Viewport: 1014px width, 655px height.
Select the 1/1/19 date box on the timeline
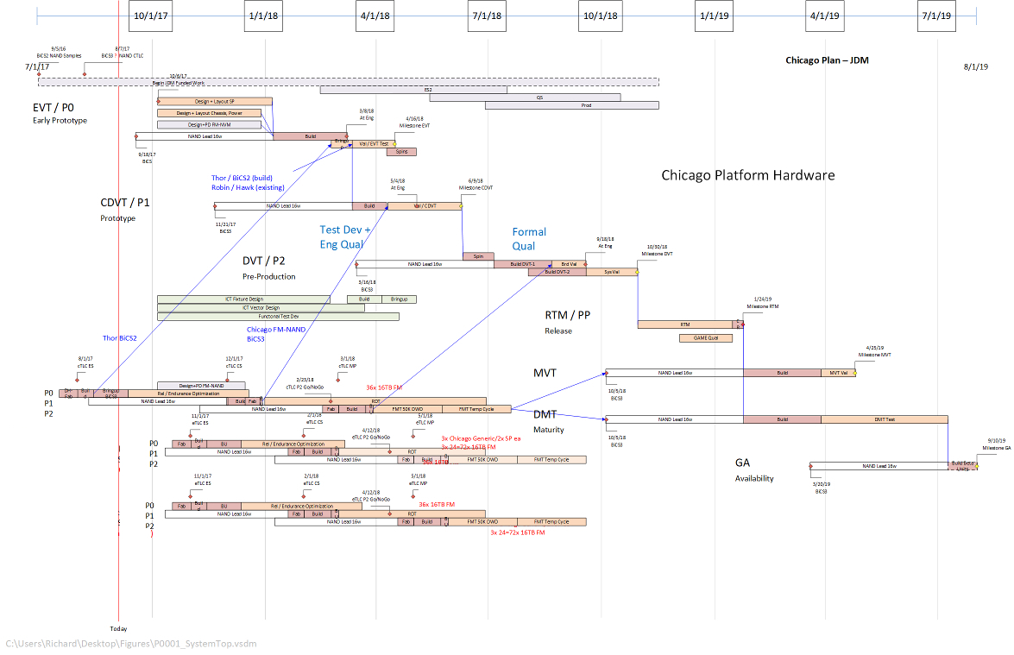click(714, 16)
